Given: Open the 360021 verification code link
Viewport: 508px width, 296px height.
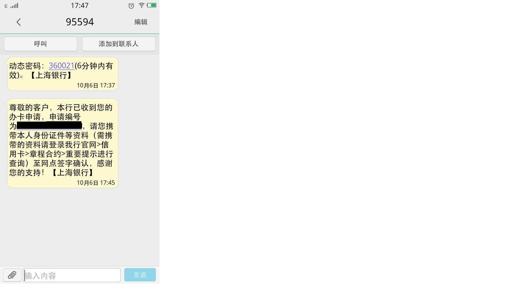Looking at the screenshot, I should (x=61, y=66).
